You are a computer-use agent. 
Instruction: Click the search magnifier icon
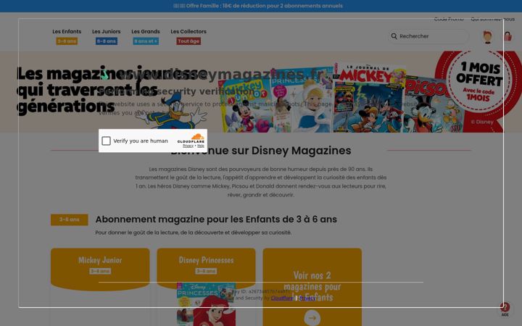(394, 36)
